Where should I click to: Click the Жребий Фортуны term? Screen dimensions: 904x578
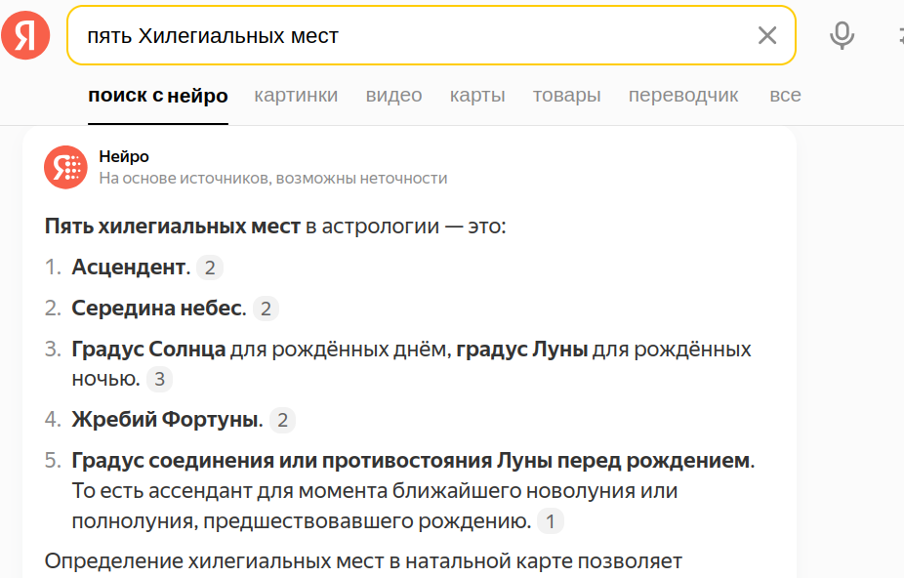click(166, 421)
